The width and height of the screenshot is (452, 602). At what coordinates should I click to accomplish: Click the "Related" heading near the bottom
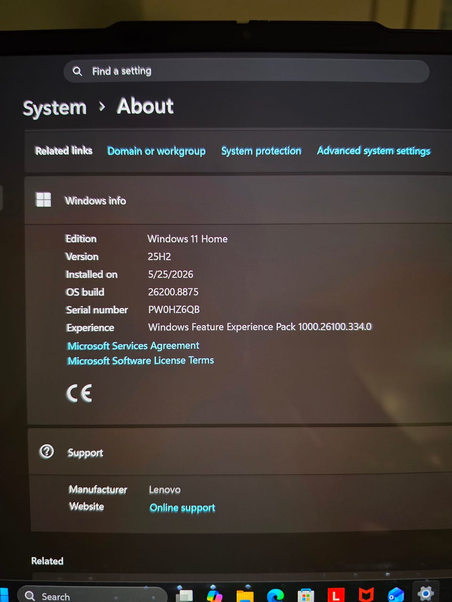pos(47,561)
